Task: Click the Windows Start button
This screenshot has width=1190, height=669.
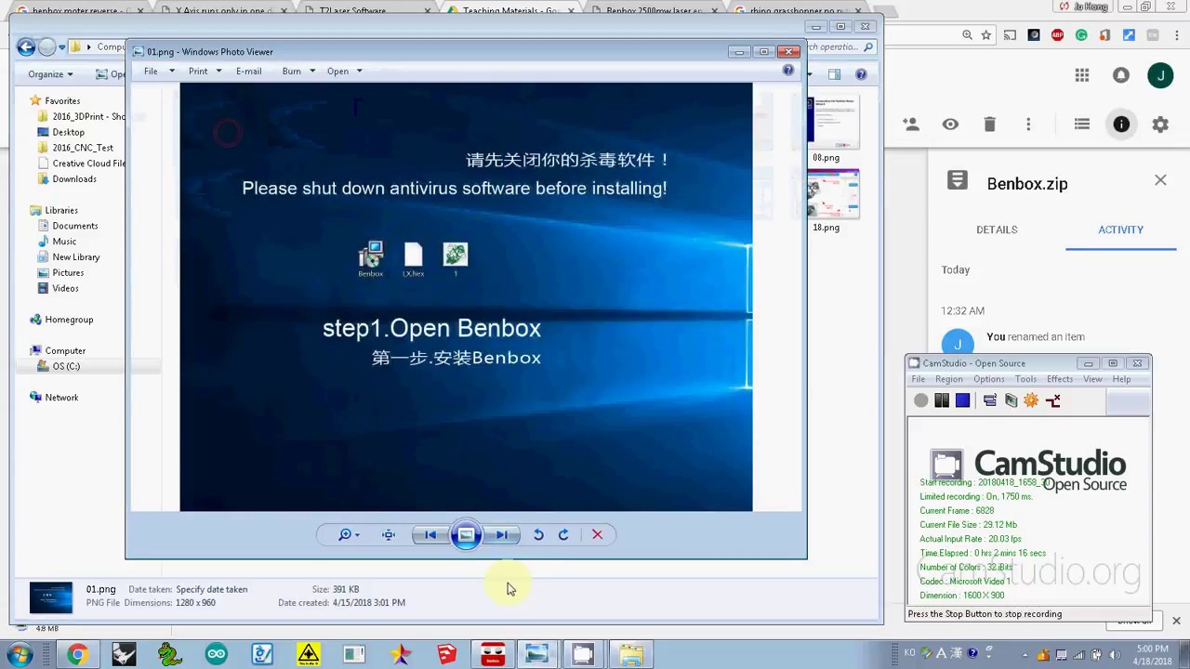Action: [20, 654]
